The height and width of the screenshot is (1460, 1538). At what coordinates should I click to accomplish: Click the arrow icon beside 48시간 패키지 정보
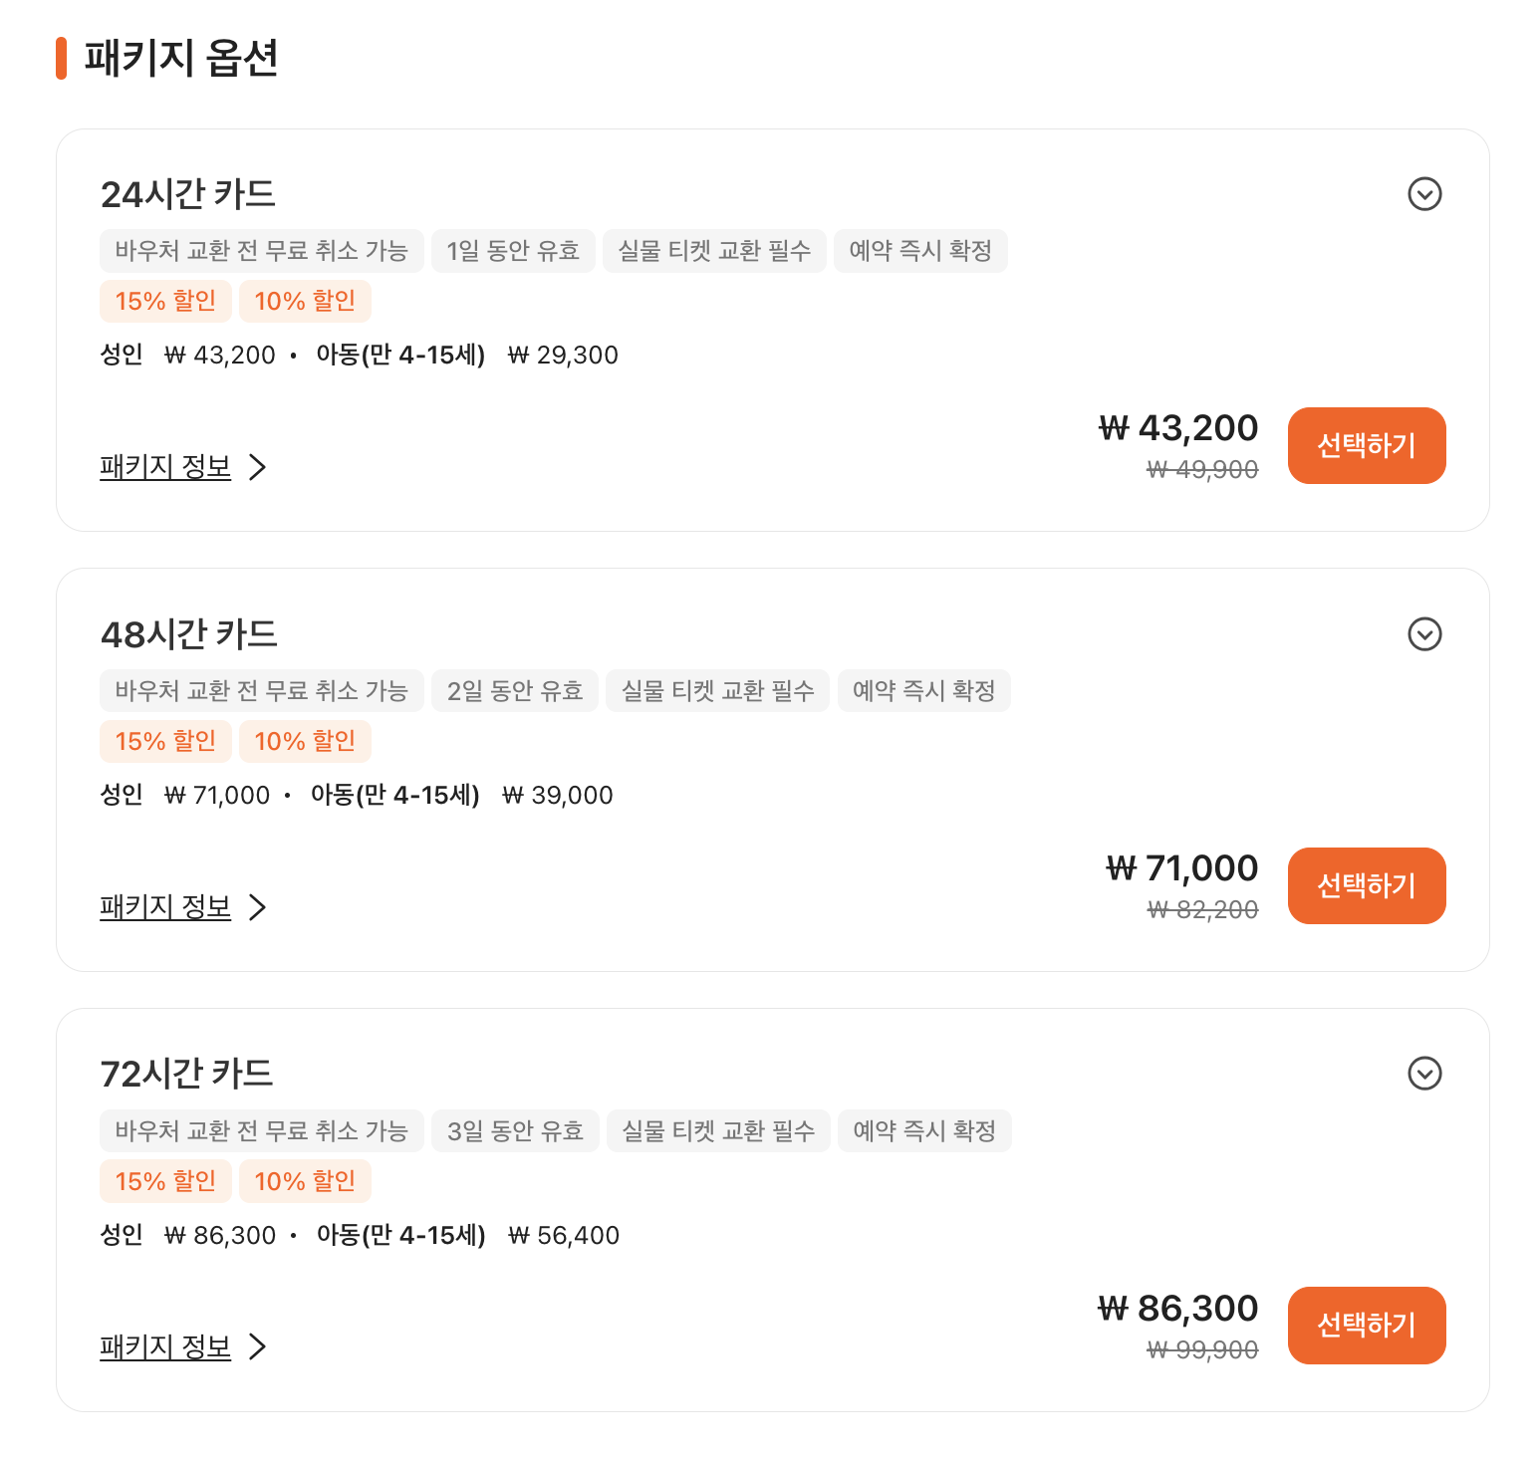pos(258,907)
